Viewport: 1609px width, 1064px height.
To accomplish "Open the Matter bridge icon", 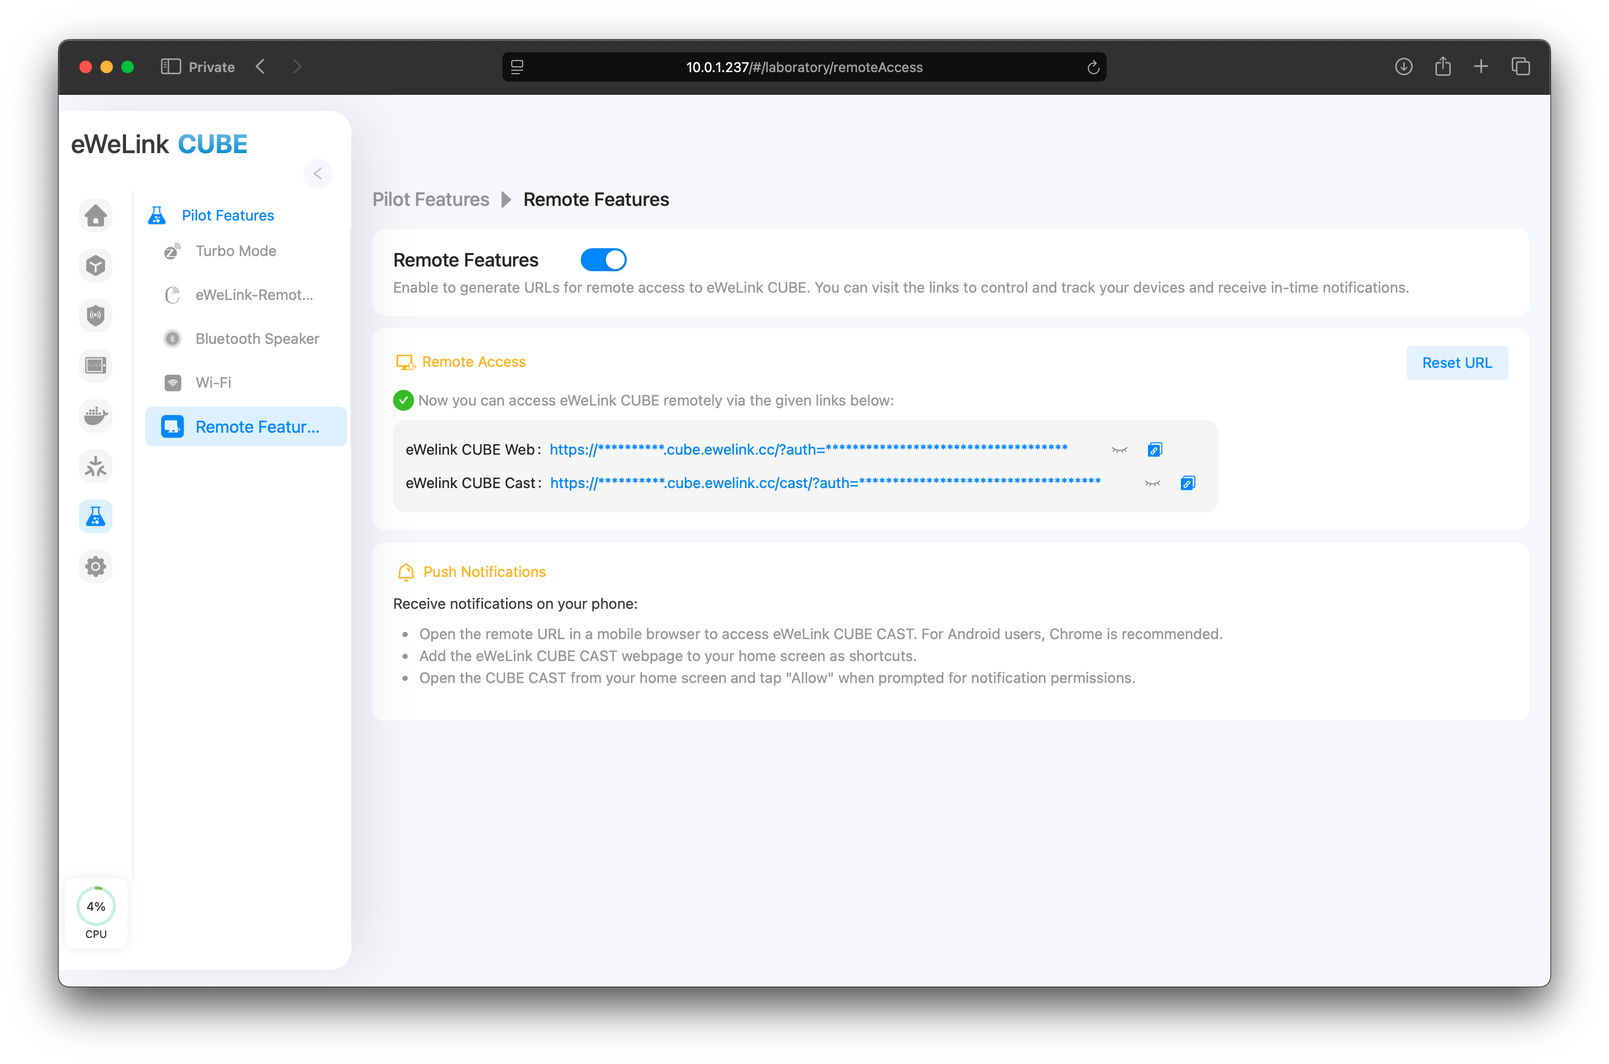I will click(96, 466).
